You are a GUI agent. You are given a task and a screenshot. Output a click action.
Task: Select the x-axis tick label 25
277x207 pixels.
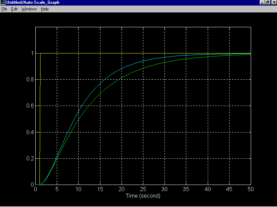[x=143, y=189]
